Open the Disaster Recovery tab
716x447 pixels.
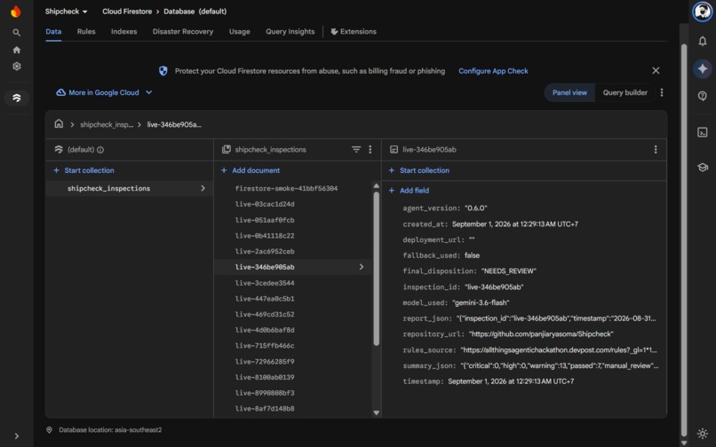coord(183,31)
